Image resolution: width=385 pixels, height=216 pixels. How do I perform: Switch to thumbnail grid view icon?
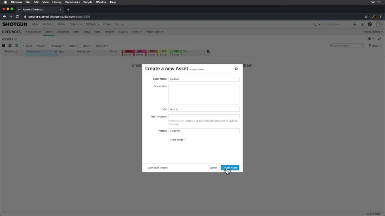pos(10,46)
